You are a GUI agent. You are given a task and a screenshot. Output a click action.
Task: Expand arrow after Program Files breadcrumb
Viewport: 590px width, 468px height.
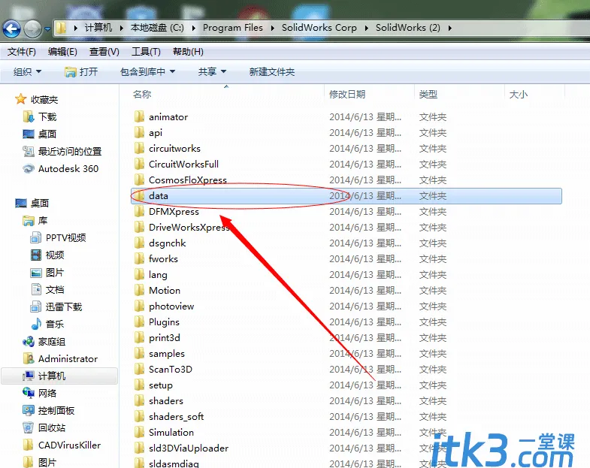pos(272,28)
